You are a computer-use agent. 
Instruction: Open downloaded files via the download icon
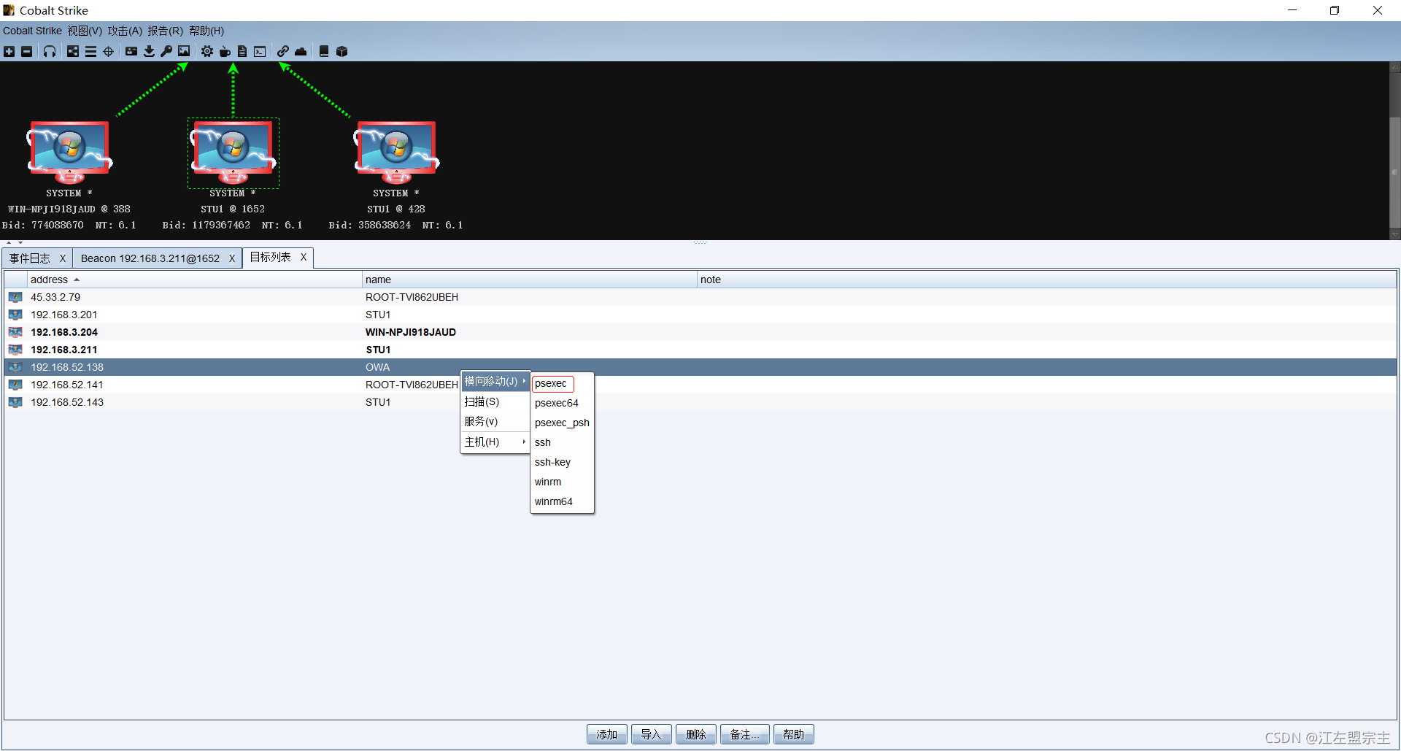(149, 51)
